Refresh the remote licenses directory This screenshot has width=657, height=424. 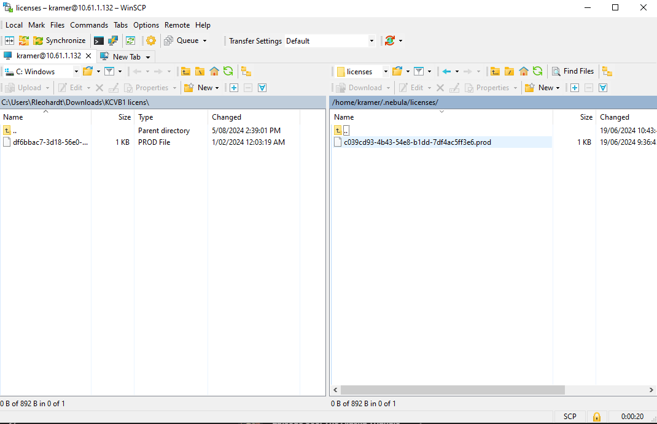[x=537, y=71]
